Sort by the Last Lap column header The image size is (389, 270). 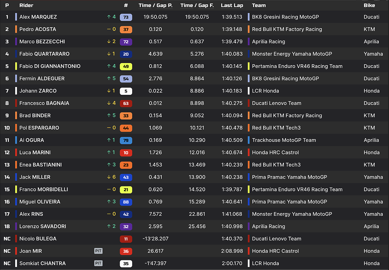coord(232,5)
